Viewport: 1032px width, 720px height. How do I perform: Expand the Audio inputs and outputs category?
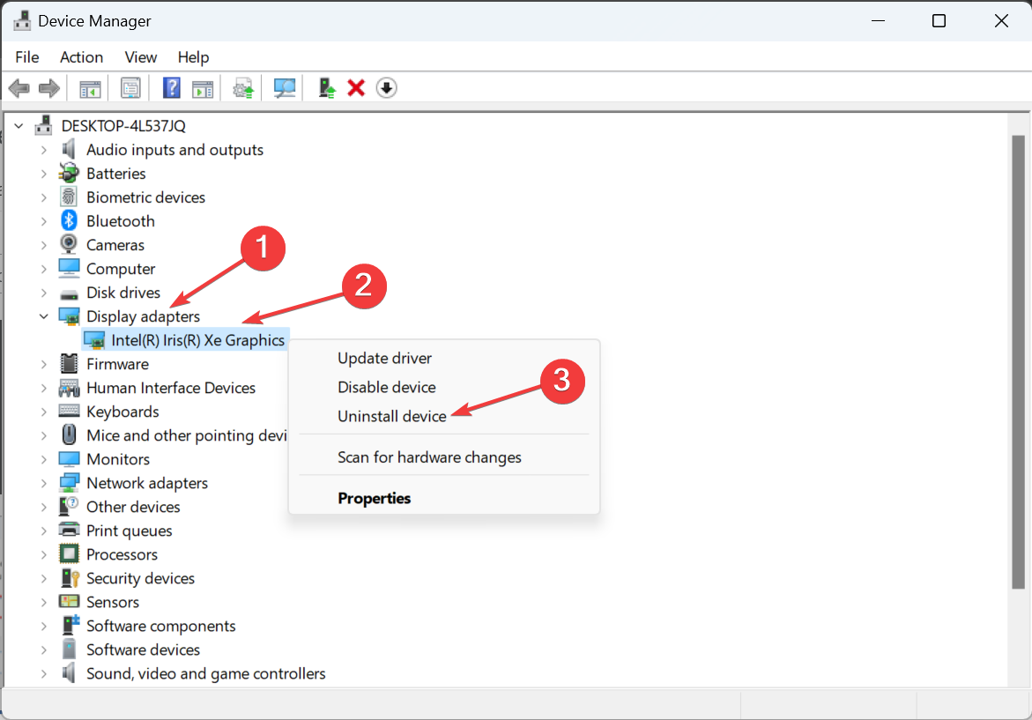point(44,150)
